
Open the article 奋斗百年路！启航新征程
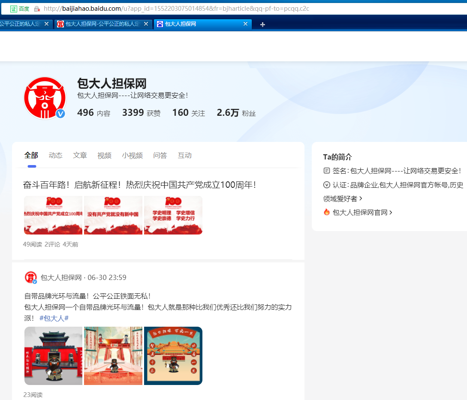click(x=140, y=185)
